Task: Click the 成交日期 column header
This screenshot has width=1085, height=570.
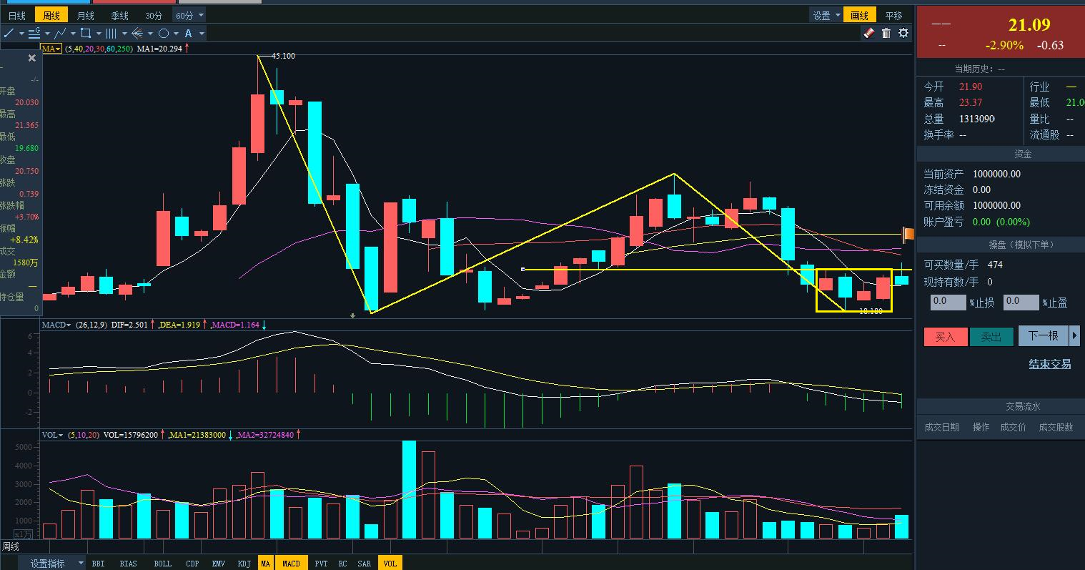Action: click(x=942, y=427)
